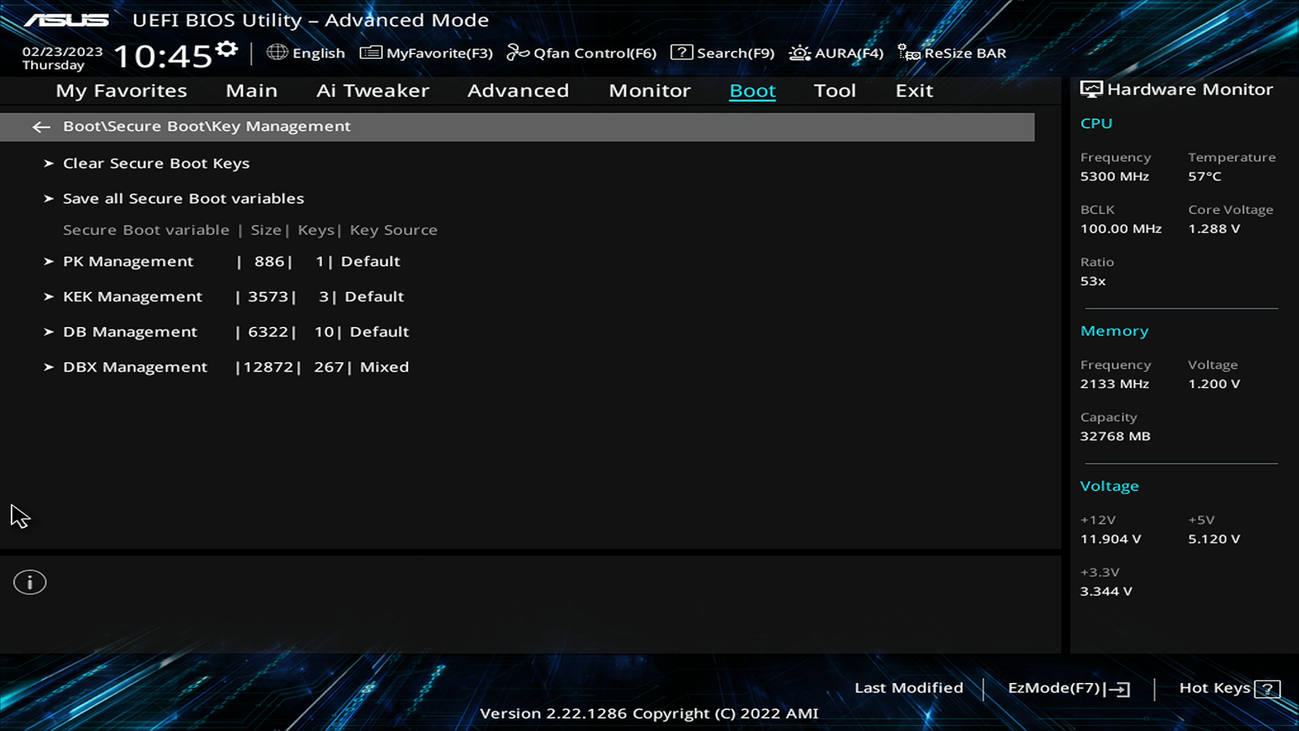Click the Hot Keys question mark icon
The width and height of the screenshot is (1299, 731).
(1267, 689)
